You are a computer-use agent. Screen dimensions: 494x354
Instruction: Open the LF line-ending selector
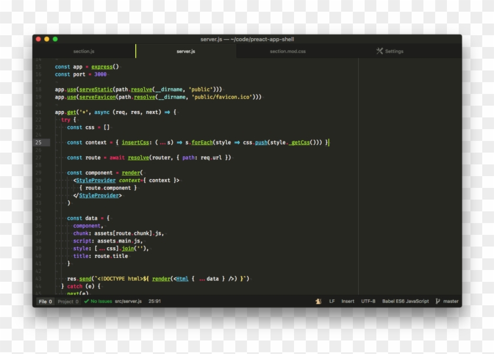(x=333, y=301)
